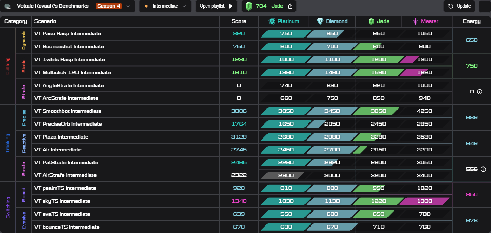Click the Tracking category label

(8, 144)
